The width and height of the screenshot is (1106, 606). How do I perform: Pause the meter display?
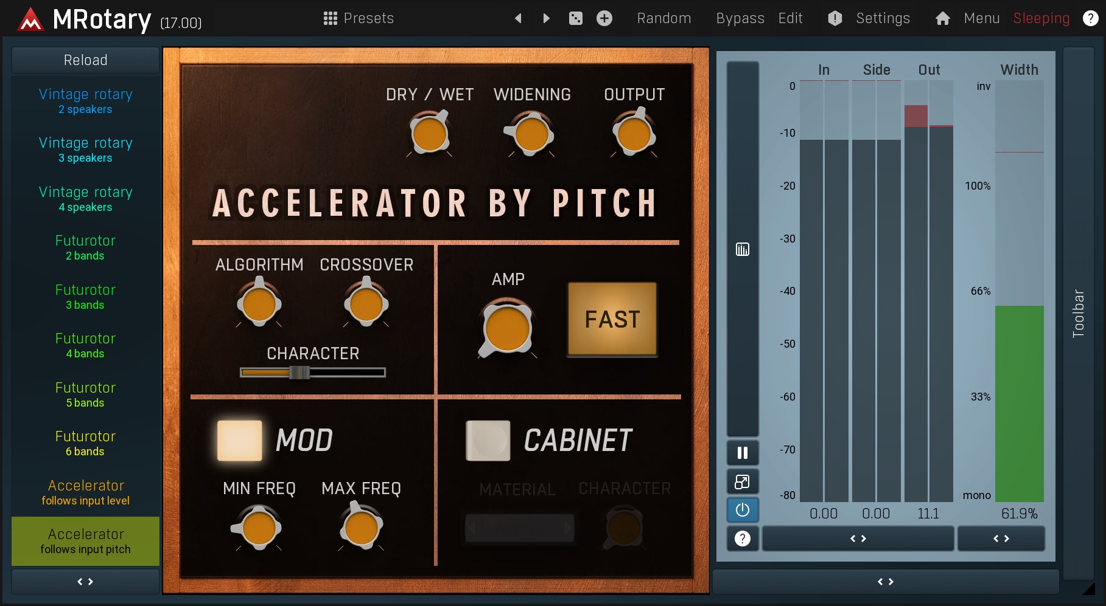click(742, 453)
